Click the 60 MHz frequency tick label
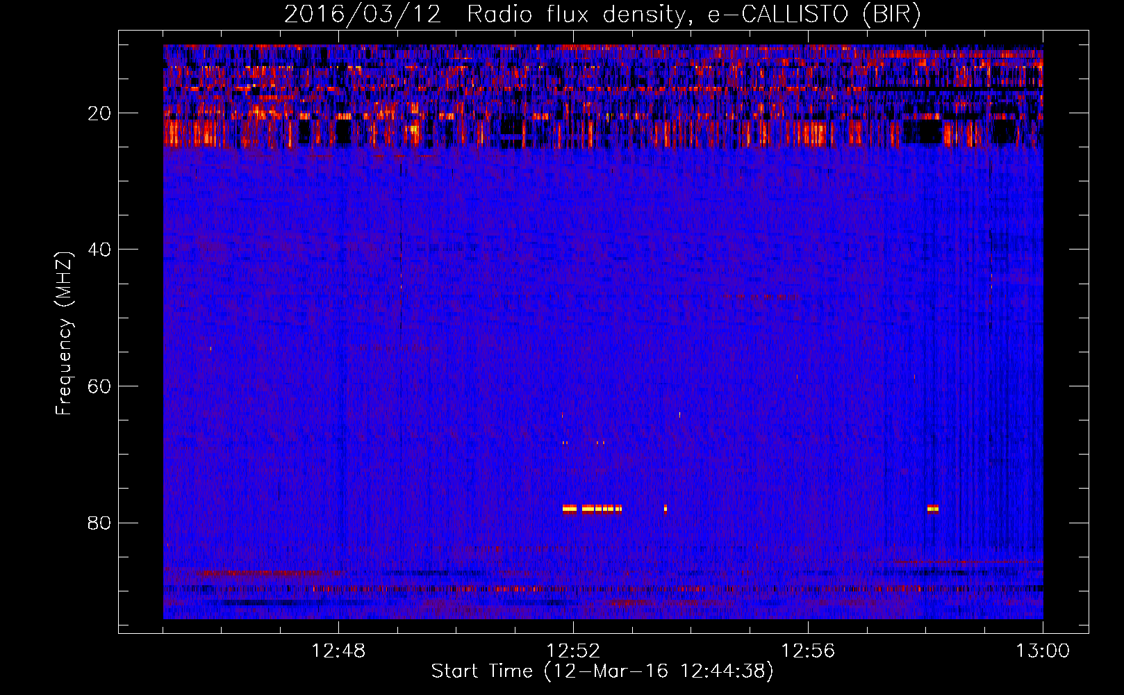Screen dimensions: 1124x695 [99, 386]
